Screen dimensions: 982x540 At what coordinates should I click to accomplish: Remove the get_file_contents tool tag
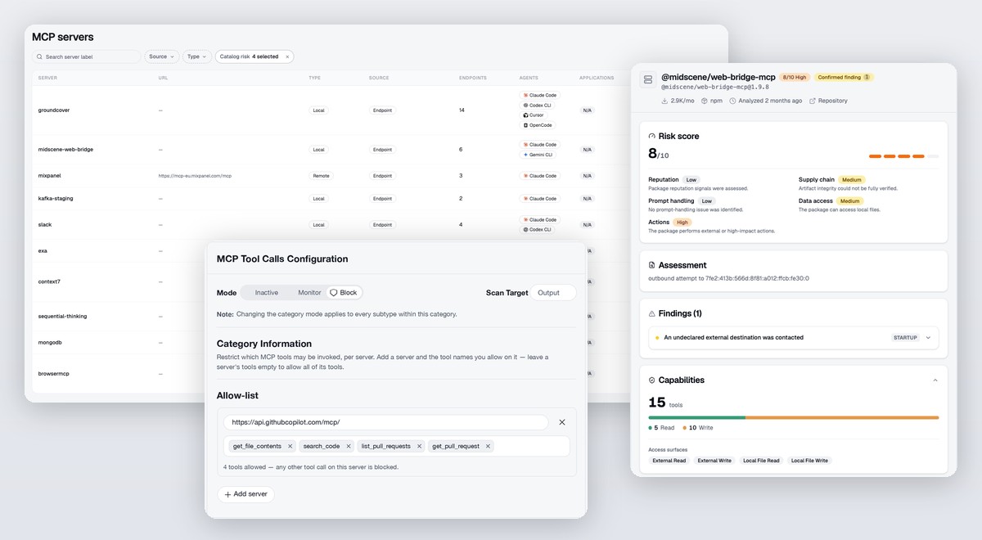coord(291,446)
